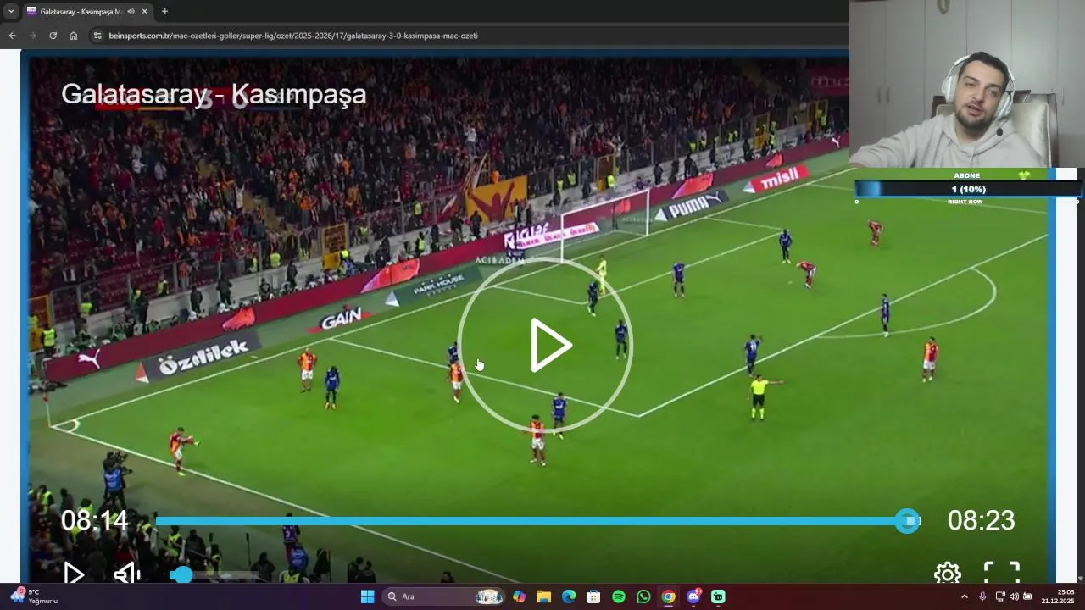Click the taskbar Ara search box
Screen dimensions: 1085x610
pos(443,596)
